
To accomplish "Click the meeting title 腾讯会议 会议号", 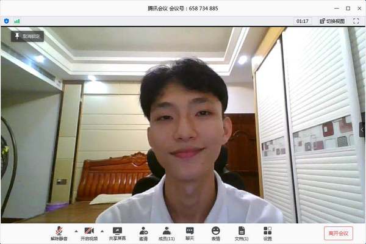I will point(182,9).
